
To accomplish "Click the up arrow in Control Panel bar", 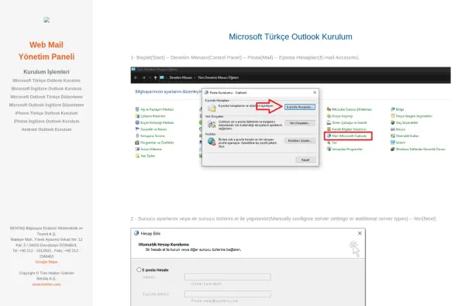I will pyautogui.click(x=155, y=77).
